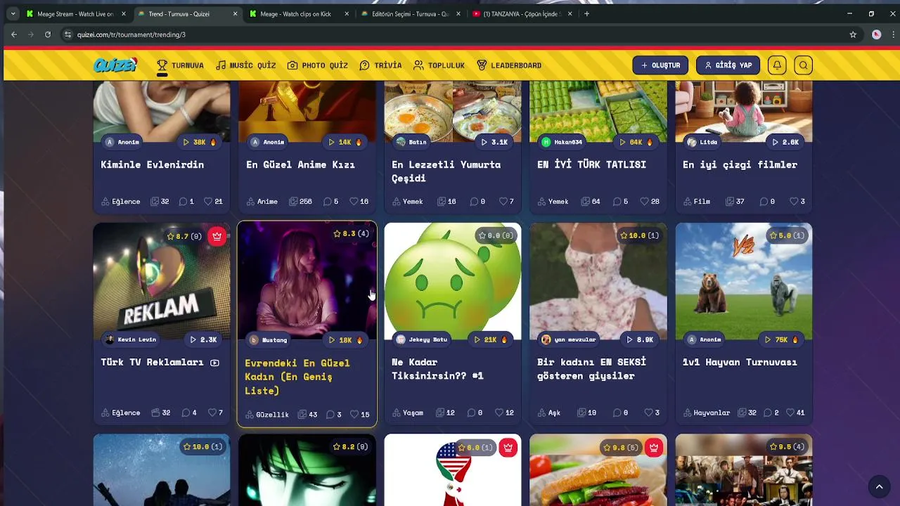Open author Kevin Levin profile
This screenshot has height=506, width=900.
pyautogui.click(x=131, y=339)
